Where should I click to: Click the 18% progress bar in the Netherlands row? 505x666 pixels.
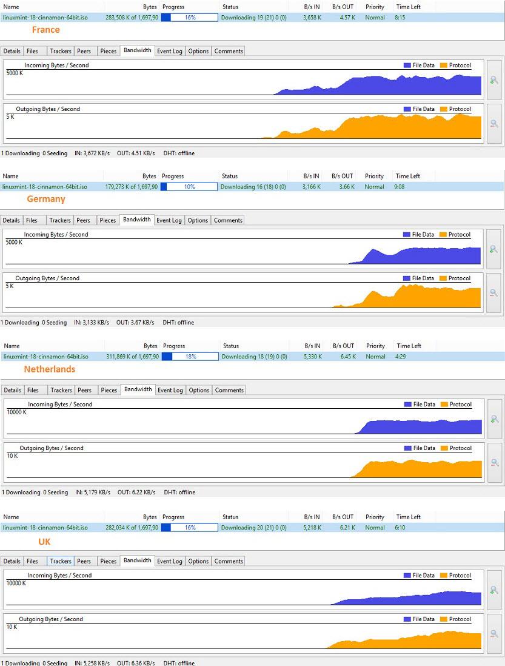click(190, 357)
